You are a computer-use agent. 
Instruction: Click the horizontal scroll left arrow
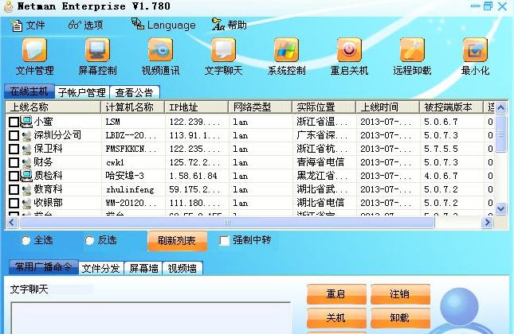12,223
